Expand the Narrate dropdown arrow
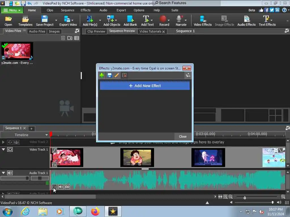 185,20
